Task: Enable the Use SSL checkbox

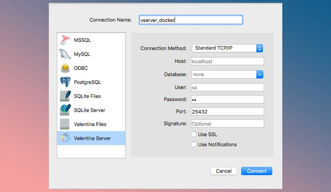Action: 194,134
